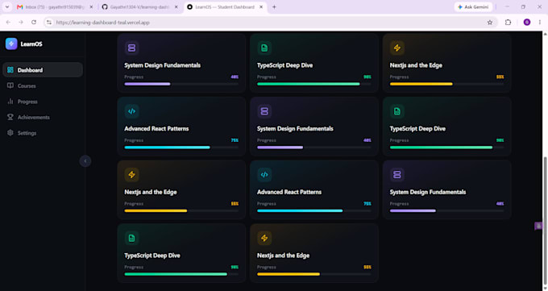
Task: Click the server icon on third-row System Design card
Action: coord(397,175)
